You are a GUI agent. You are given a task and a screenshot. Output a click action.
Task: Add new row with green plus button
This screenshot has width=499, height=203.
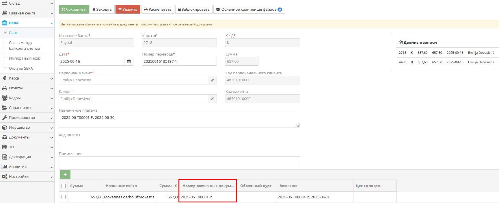[65, 175]
